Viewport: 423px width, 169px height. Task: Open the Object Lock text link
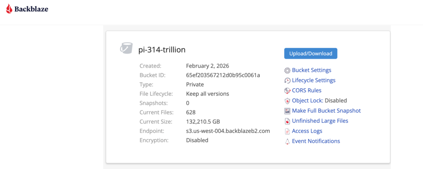tap(307, 101)
